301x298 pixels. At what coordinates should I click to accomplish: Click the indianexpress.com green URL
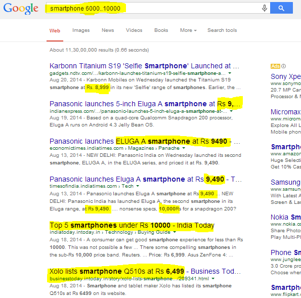[x=138, y=111]
